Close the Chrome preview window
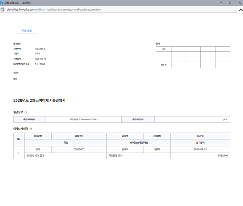This screenshot has width=243, height=206. tap(240, 3)
